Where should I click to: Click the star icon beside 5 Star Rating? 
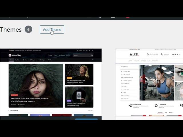156,105
